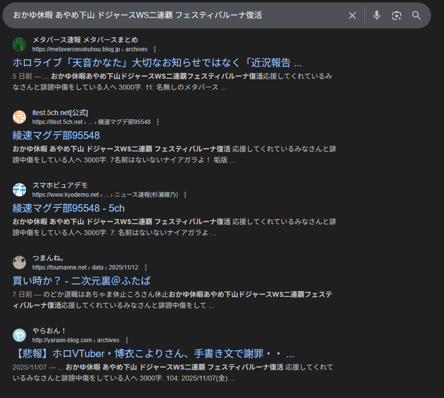Click the magnifying glass search button

pyautogui.click(x=417, y=15)
